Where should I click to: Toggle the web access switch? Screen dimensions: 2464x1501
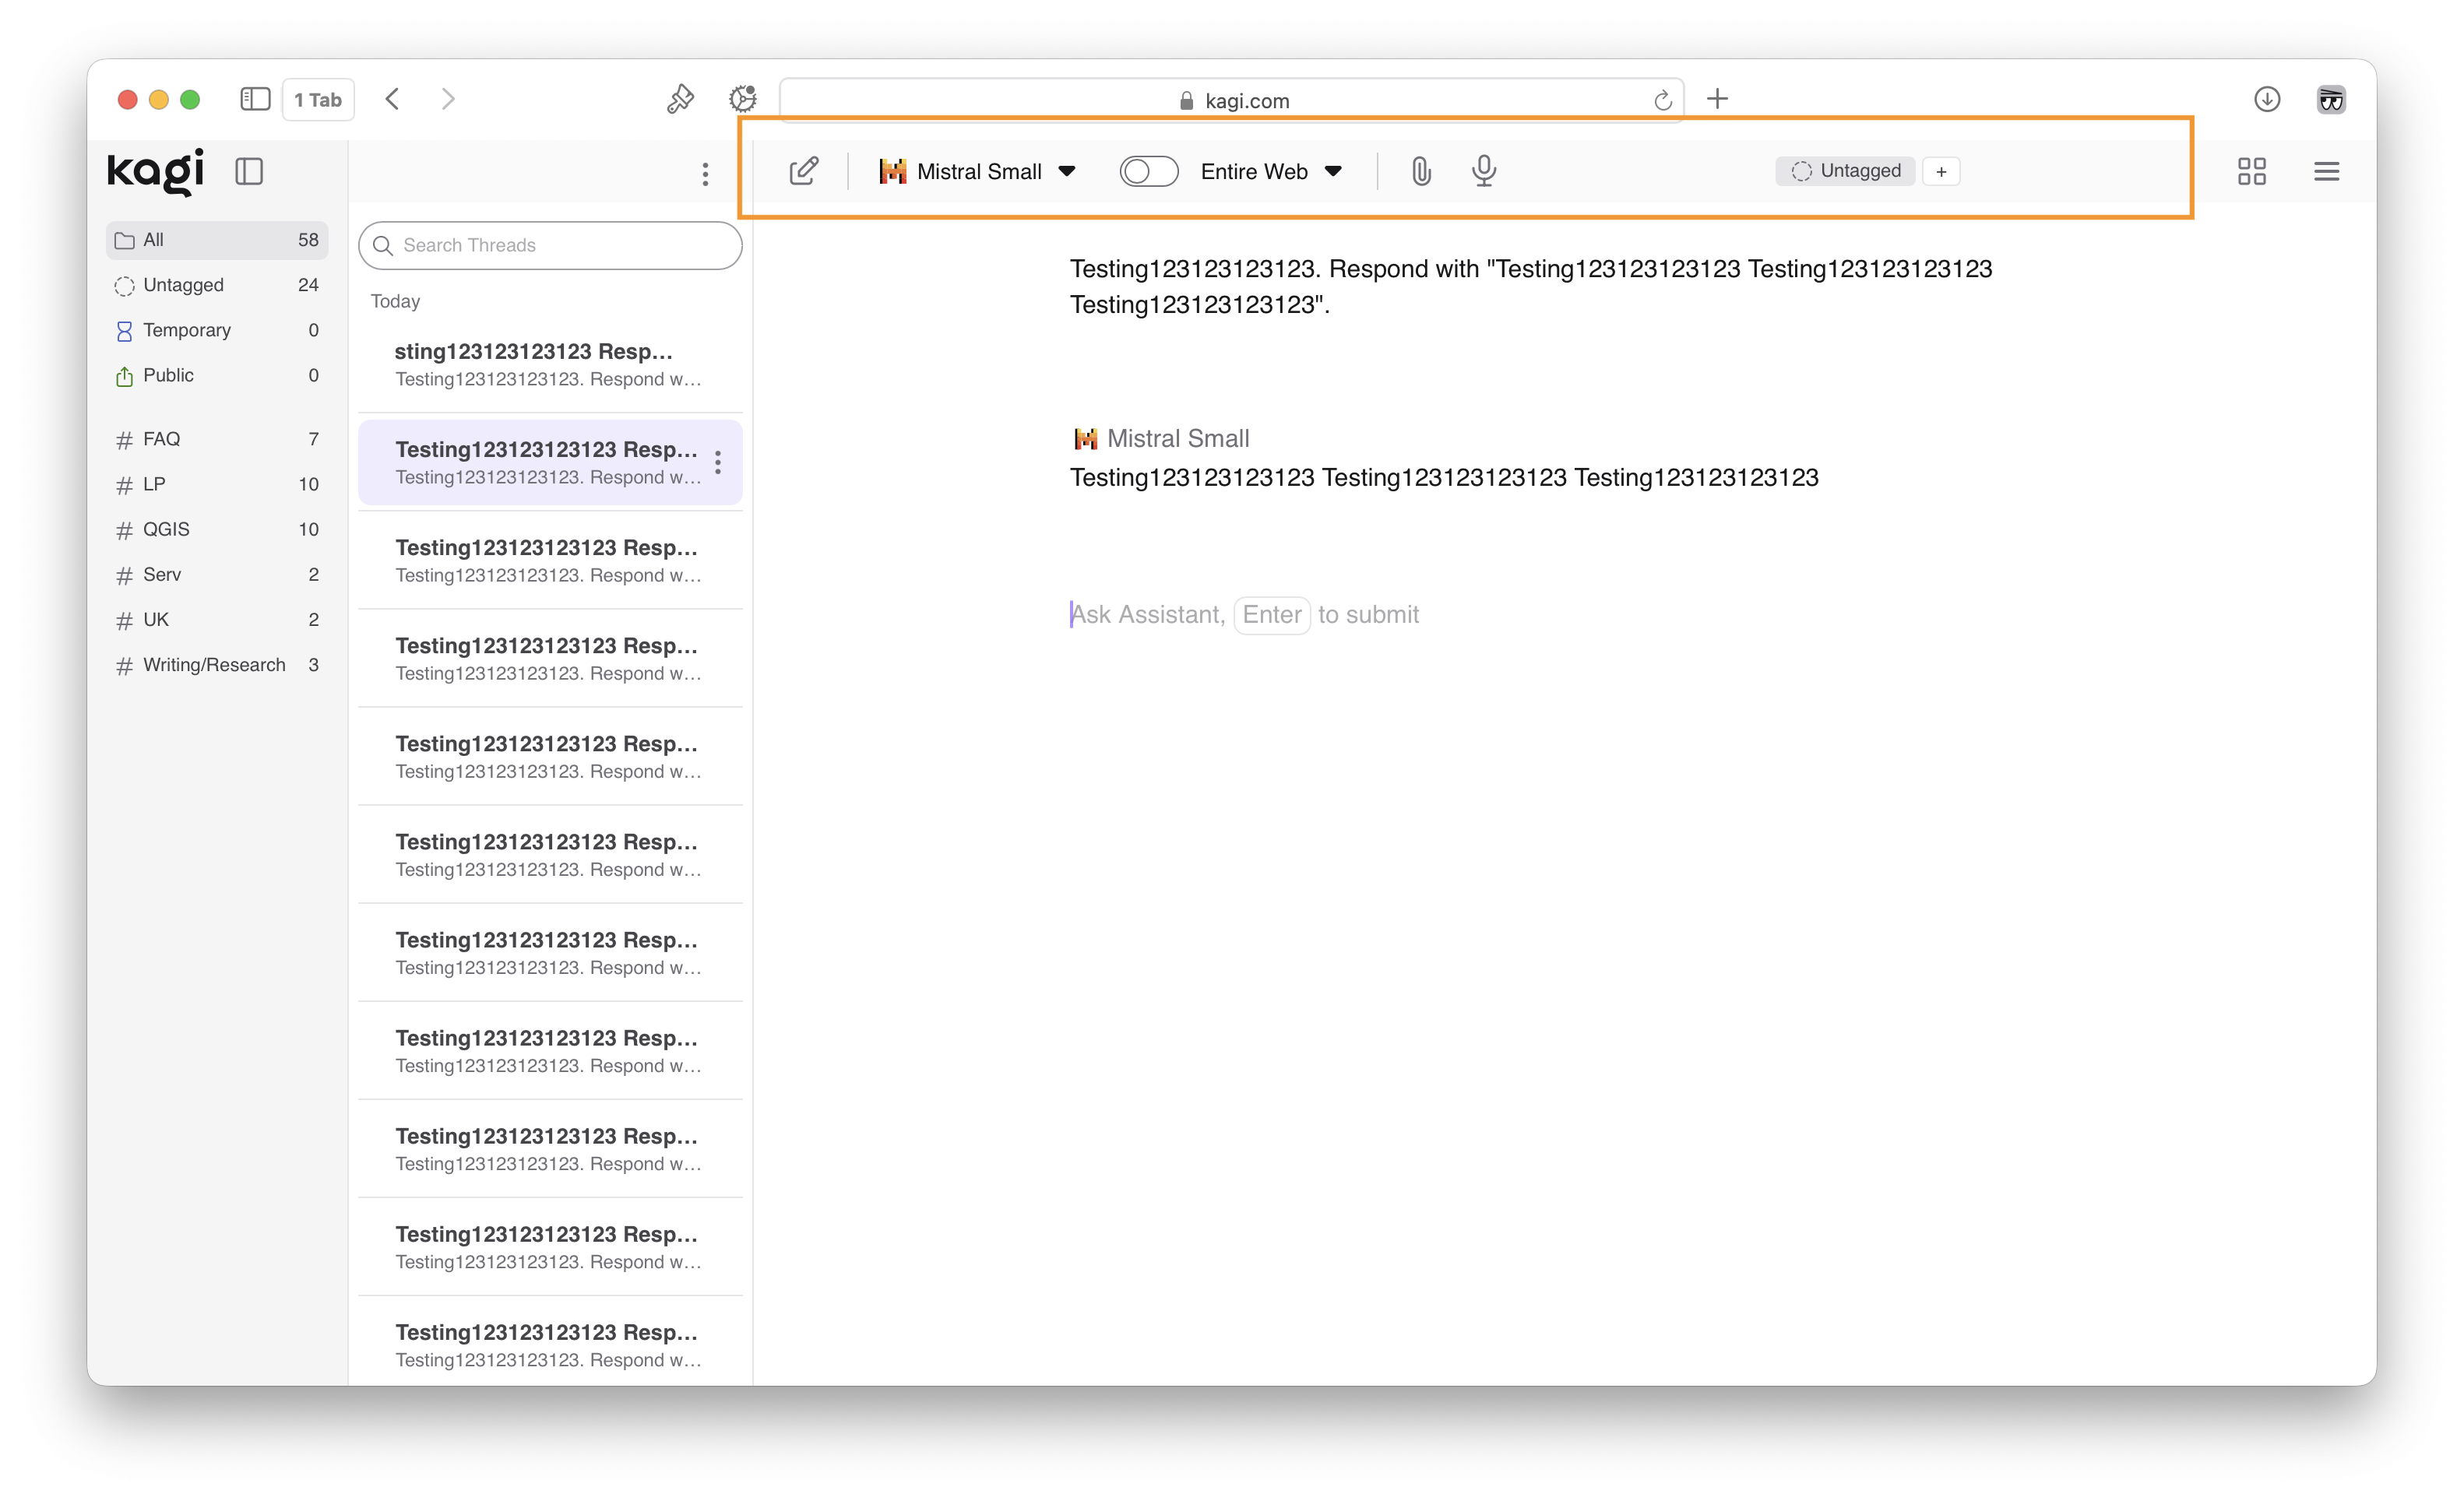[1148, 171]
